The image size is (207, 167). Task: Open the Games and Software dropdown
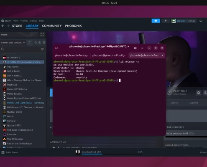pos(13,43)
